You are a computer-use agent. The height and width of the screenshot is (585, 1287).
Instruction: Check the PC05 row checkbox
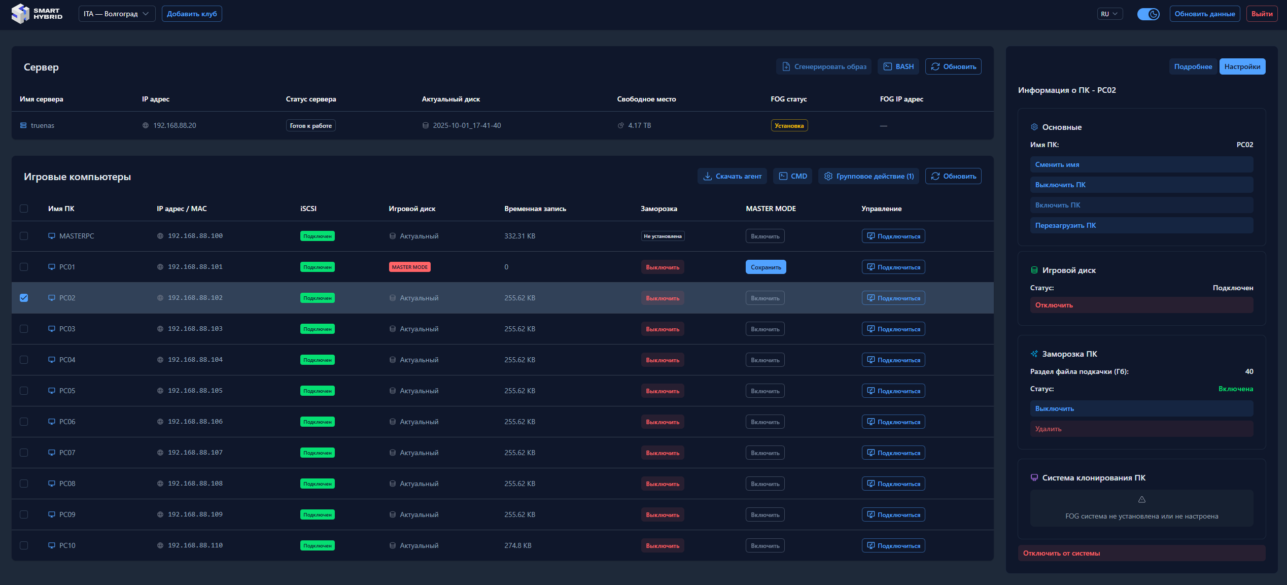[x=24, y=391]
